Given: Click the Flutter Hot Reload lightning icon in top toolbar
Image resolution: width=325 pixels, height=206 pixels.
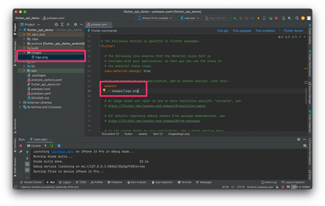Looking at the screenshot, I should pos(258,18).
